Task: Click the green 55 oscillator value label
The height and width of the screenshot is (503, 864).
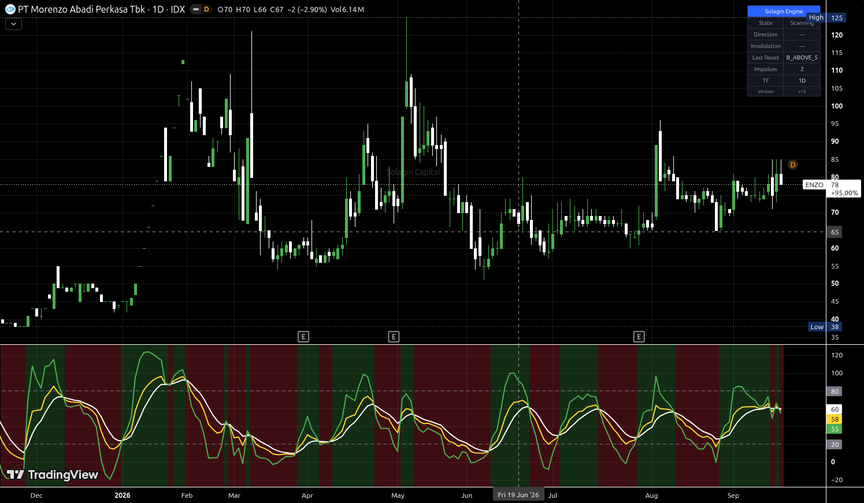Action: (x=835, y=429)
